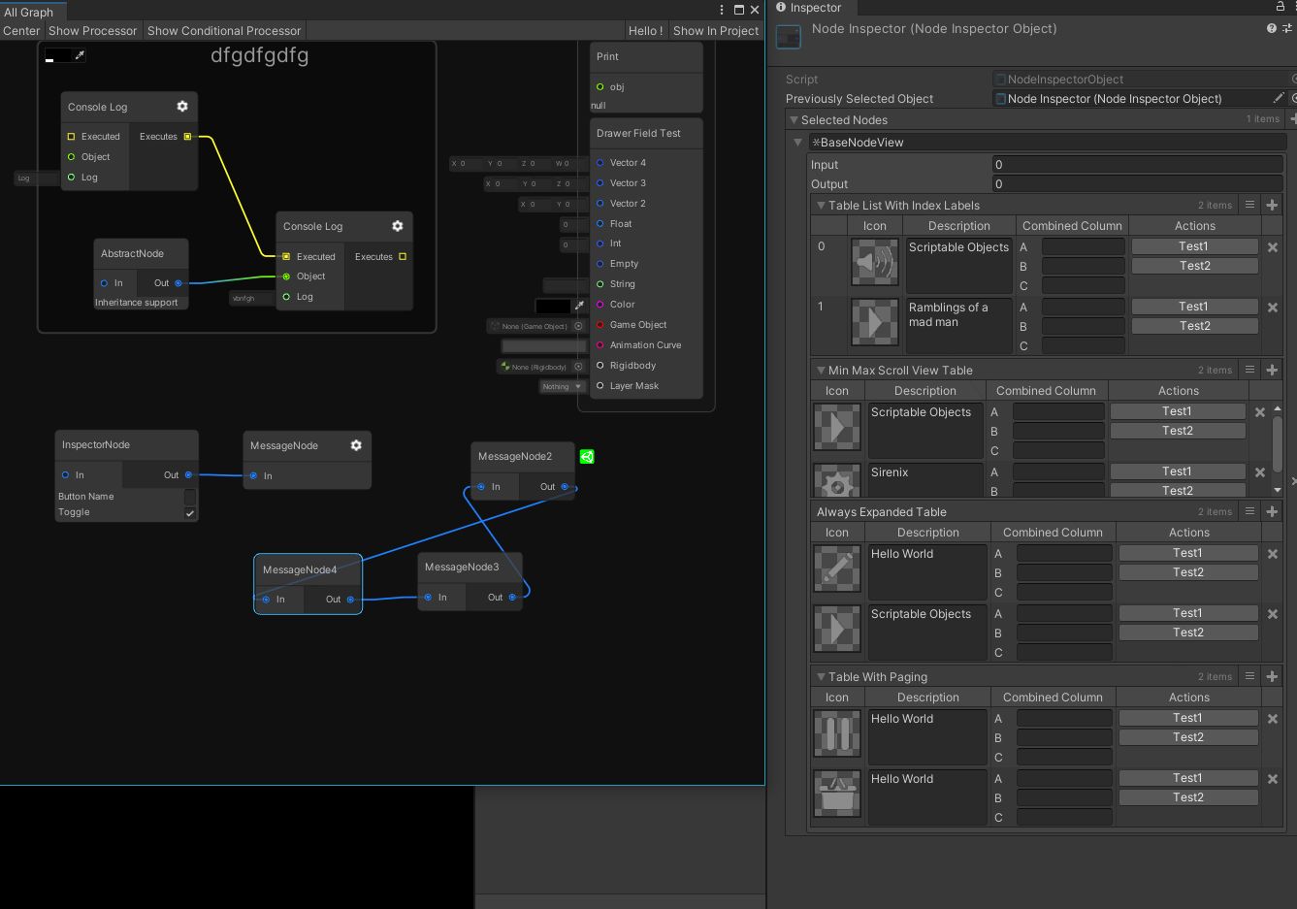The image size is (1297, 909).
Task: Open settings gear on first Console Log node
Action: (182, 107)
